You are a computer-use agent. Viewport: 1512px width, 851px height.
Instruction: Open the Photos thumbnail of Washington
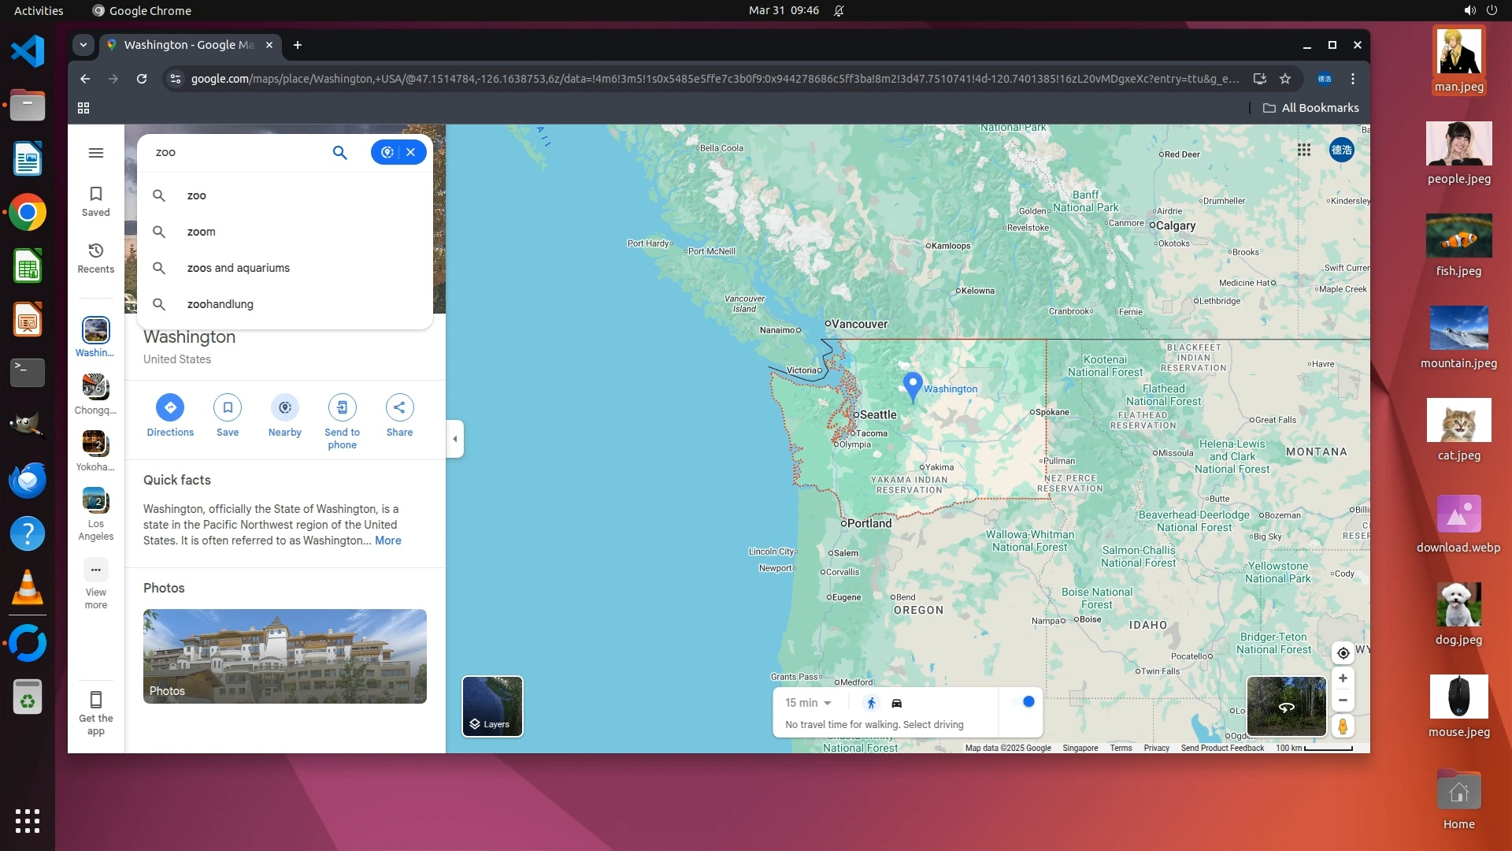pos(285,656)
